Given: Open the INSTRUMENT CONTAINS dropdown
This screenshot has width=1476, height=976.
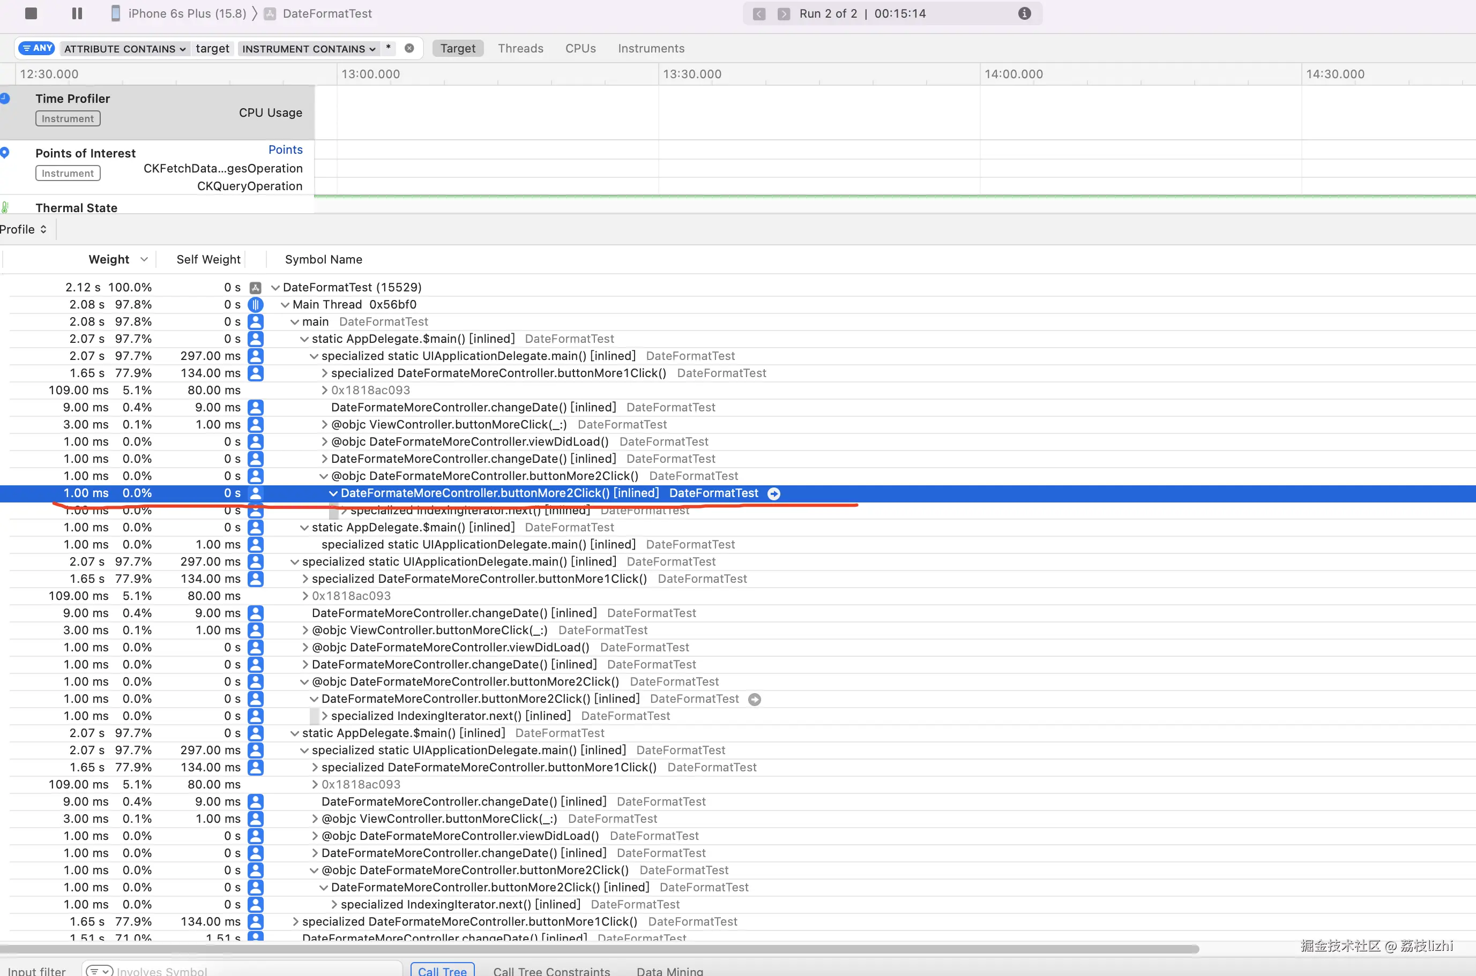Looking at the screenshot, I should [308, 49].
